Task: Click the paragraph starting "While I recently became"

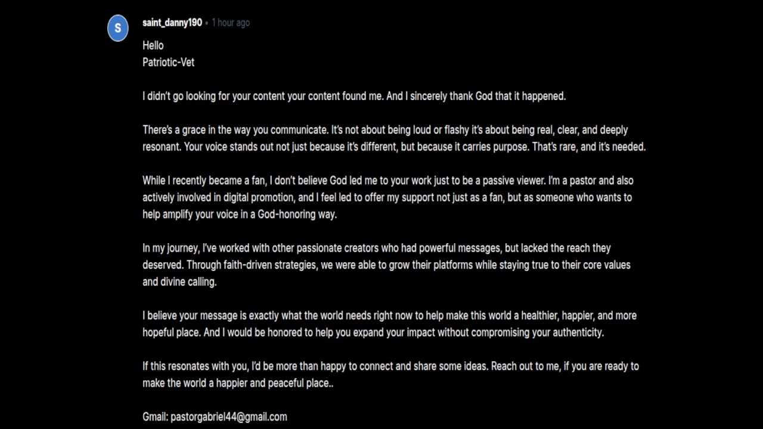Action: click(x=387, y=181)
